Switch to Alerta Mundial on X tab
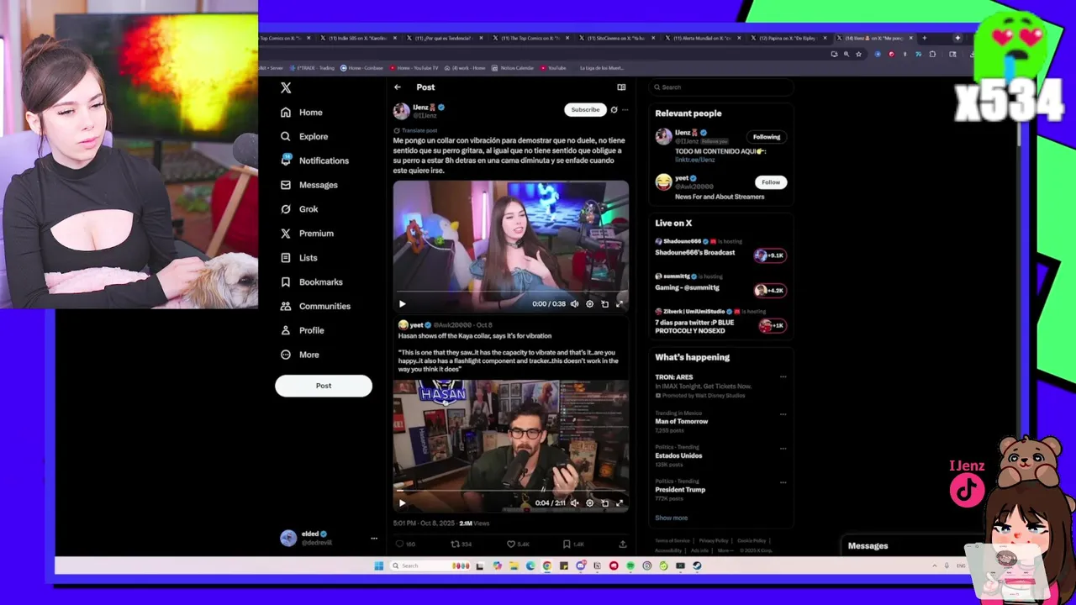Image resolution: width=1076 pixels, height=605 pixels. (x=702, y=38)
